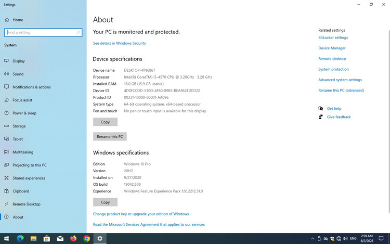The height and width of the screenshot is (244, 390).
Task: Click Windows 10 Pro edition value
Action: (x=137, y=164)
